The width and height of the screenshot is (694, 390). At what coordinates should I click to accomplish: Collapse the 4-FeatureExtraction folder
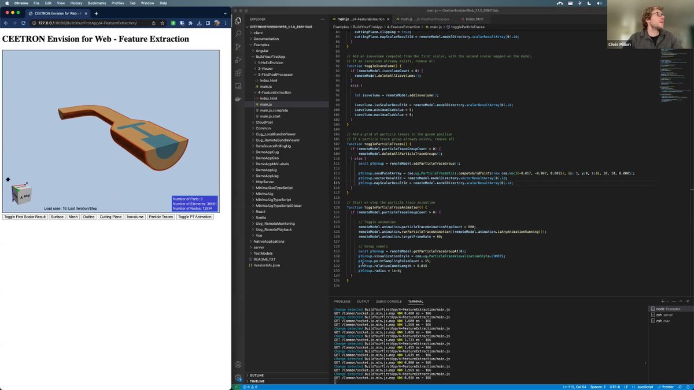point(275,92)
